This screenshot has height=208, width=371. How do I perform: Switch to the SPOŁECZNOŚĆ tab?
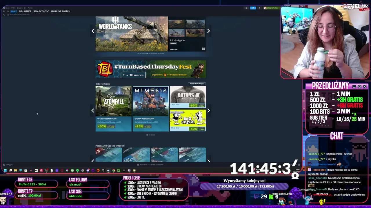pos(41,11)
